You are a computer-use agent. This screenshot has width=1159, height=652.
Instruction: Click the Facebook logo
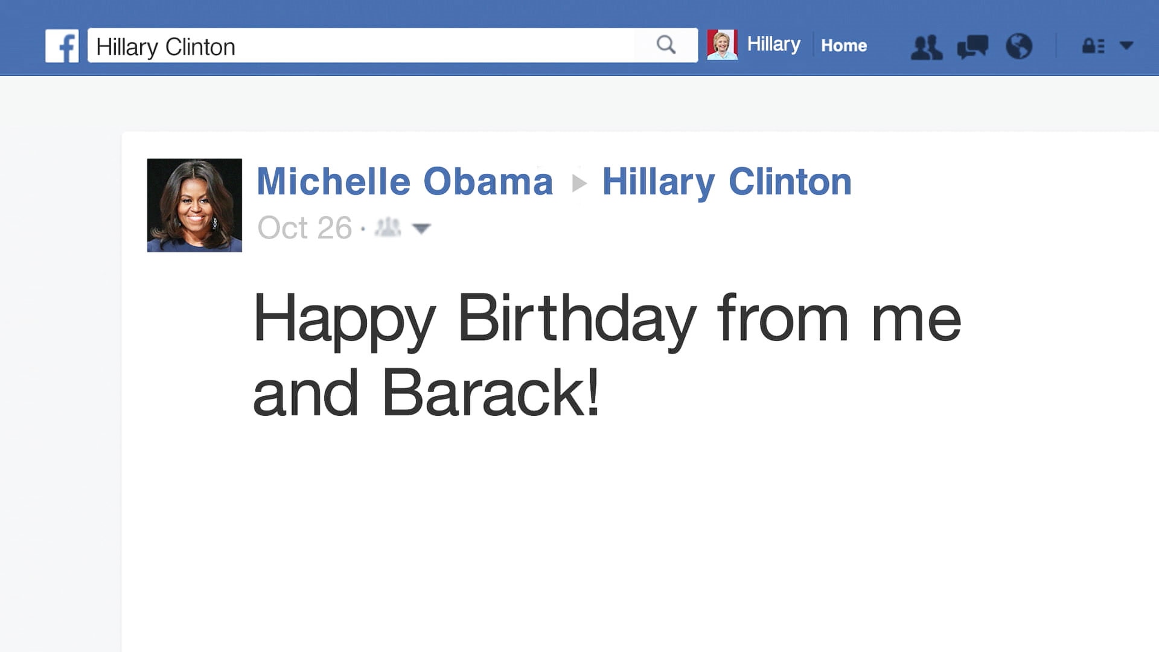63,45
